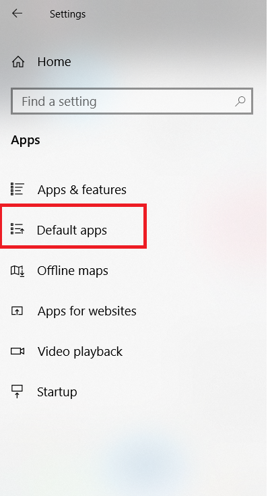Open Video playback settings

pyautogui.click(x=80, y=352)
